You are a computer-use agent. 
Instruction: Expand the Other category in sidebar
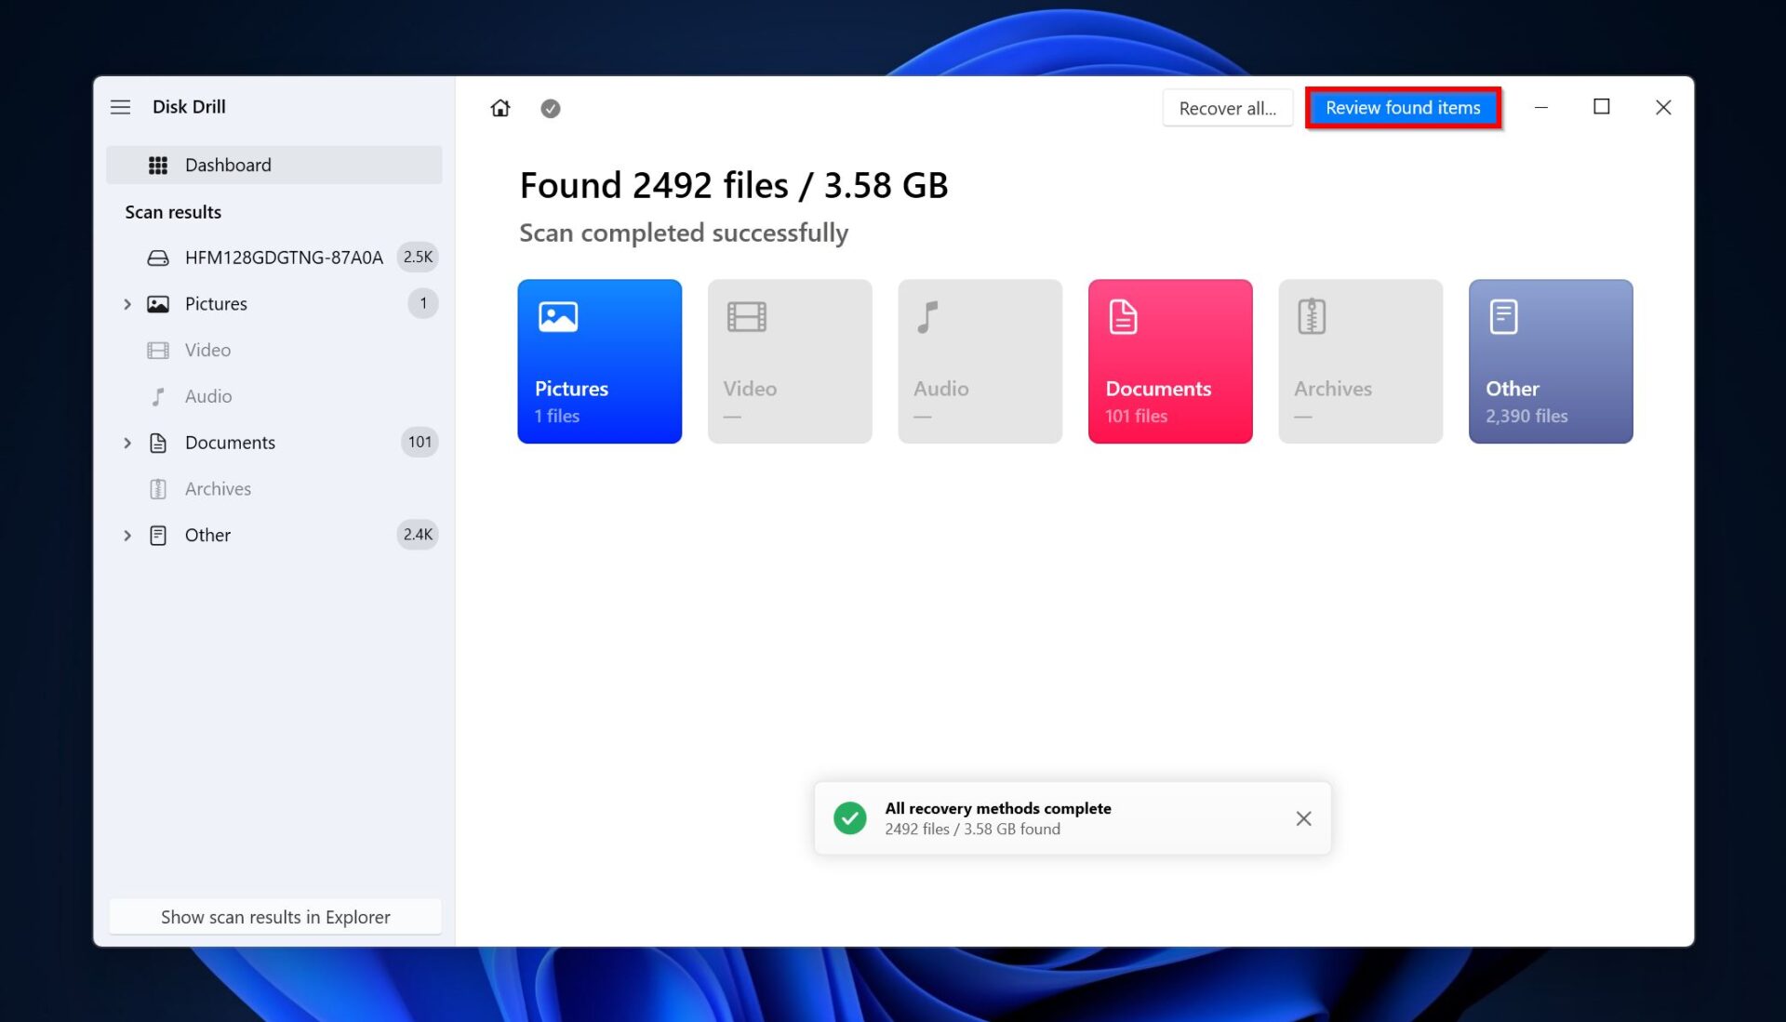click(x=127, y=535)
